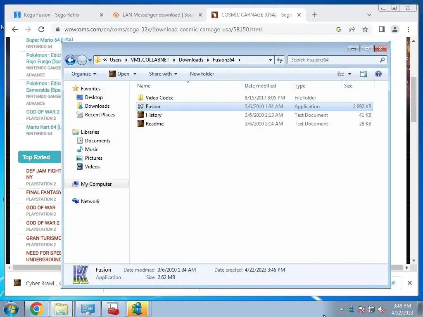This screenshot has height=317, width=423.
Task: Go back in Chrome
Action: 15,29
